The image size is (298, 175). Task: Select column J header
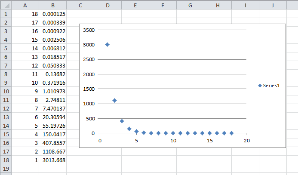tap(273, 5)
